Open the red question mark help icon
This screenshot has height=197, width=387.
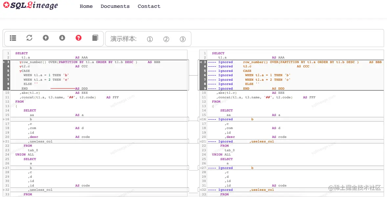(x=78, y=38)
